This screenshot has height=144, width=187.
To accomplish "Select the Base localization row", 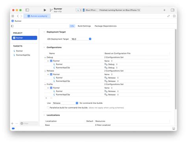I will click(107, 125).
